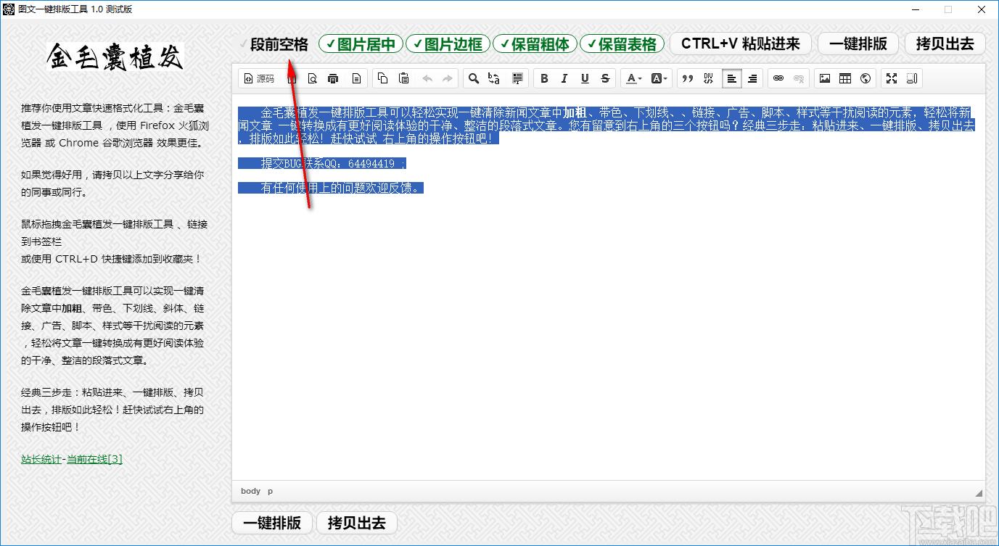Toggle the 保留表格 option

[x=622, y=44]
